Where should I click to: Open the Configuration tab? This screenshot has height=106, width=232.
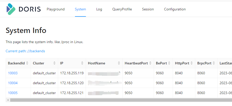175,9
